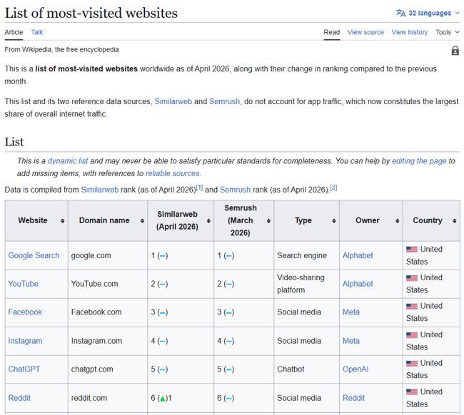Image resolution: width=464 pixels, height=415 pixels.
Task: Click the translate languages icon
Action: coord(400,13)
